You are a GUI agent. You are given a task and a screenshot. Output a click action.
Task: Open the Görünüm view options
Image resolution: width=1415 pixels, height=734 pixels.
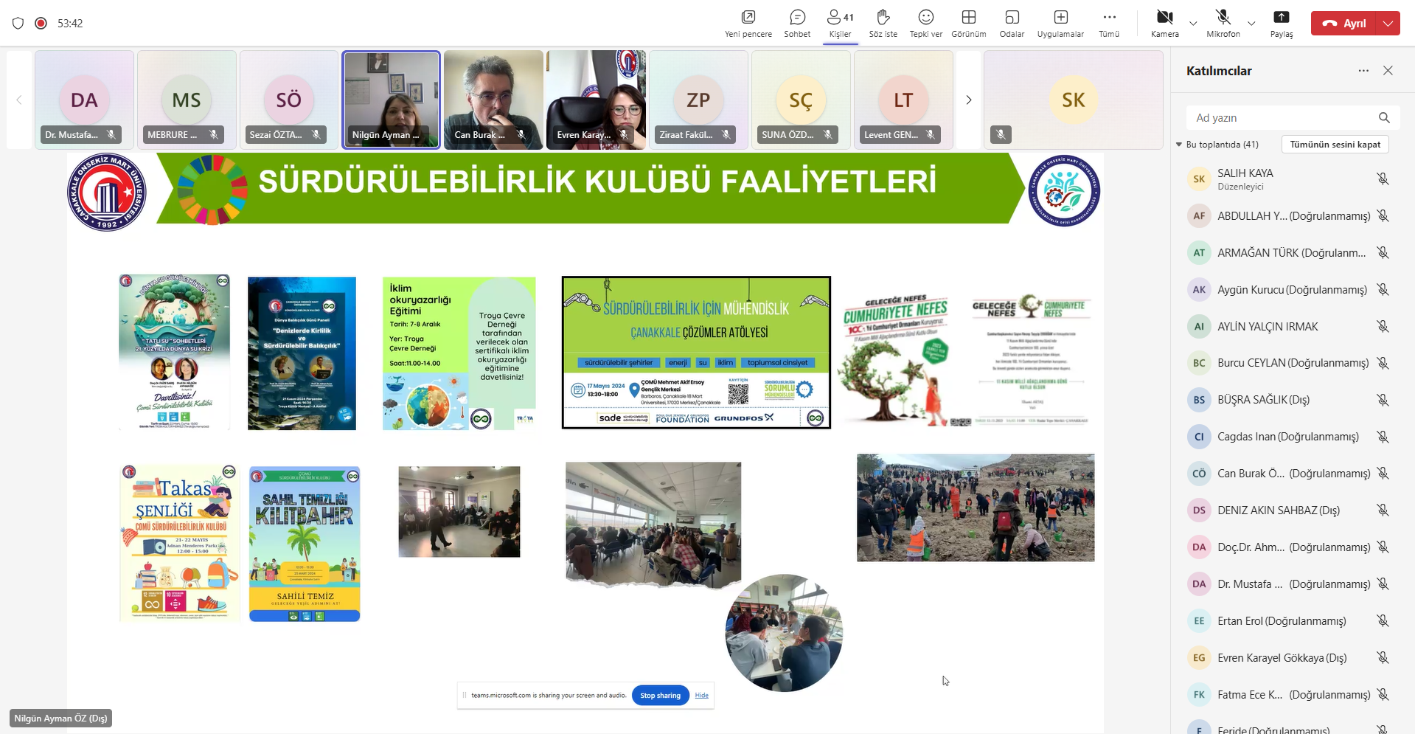(x=968, y=23)
